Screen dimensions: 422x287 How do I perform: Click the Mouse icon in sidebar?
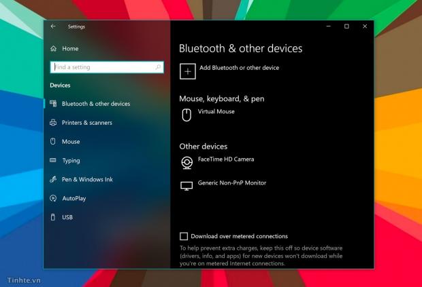53,142
